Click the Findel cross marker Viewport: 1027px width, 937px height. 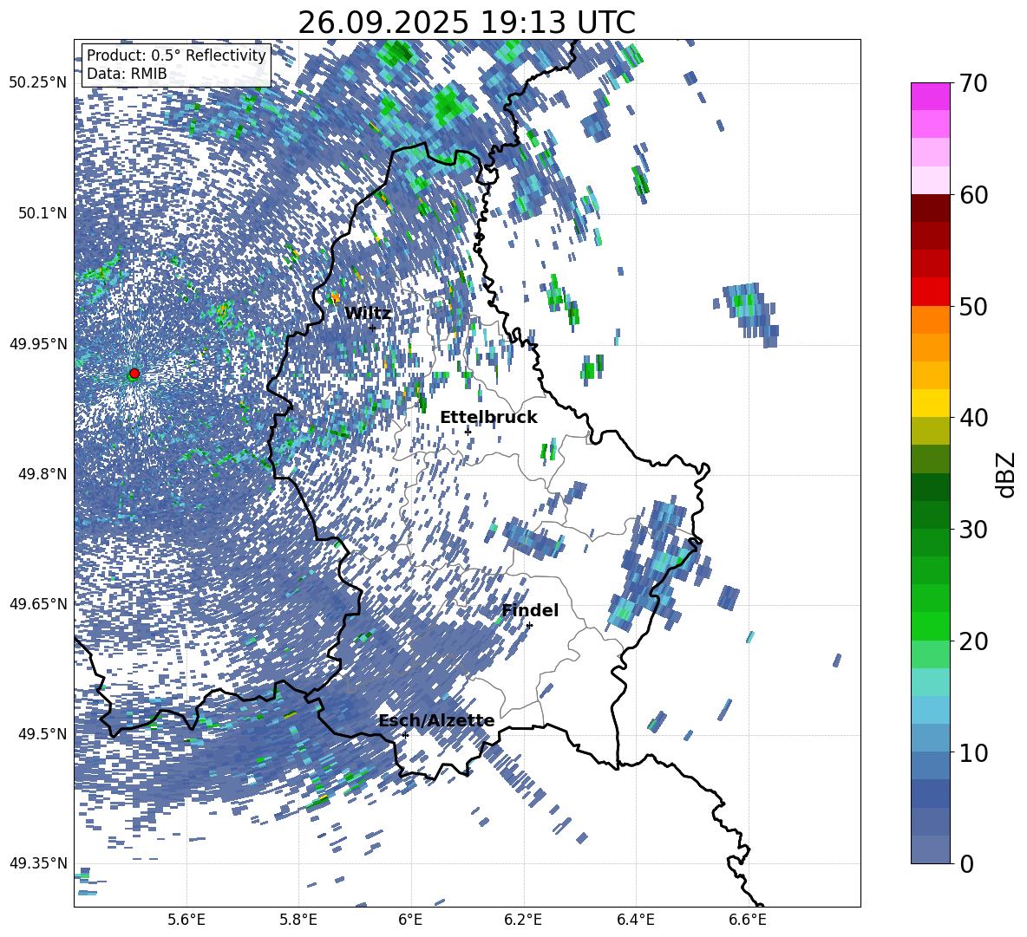pyautogui.click(x=529, y=626)
